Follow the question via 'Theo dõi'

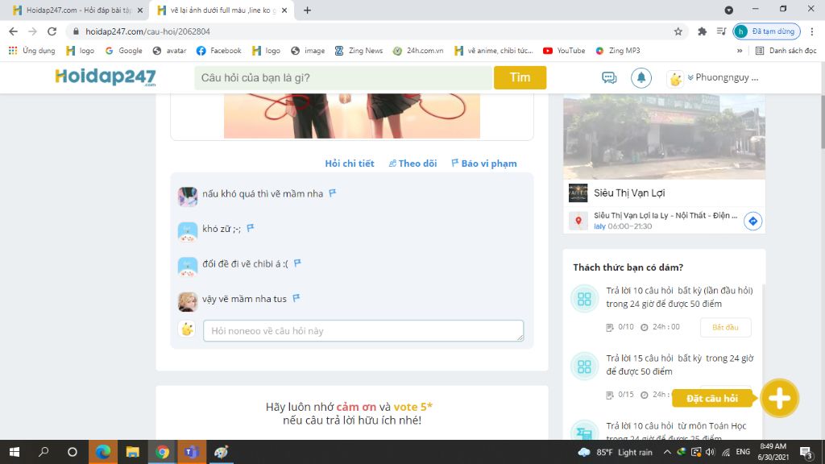coord(413,164)
